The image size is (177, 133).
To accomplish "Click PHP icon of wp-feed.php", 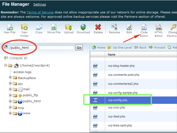I will click(x=95, y=117).
